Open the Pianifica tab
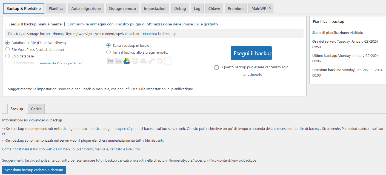 click(x=56, y=8)
